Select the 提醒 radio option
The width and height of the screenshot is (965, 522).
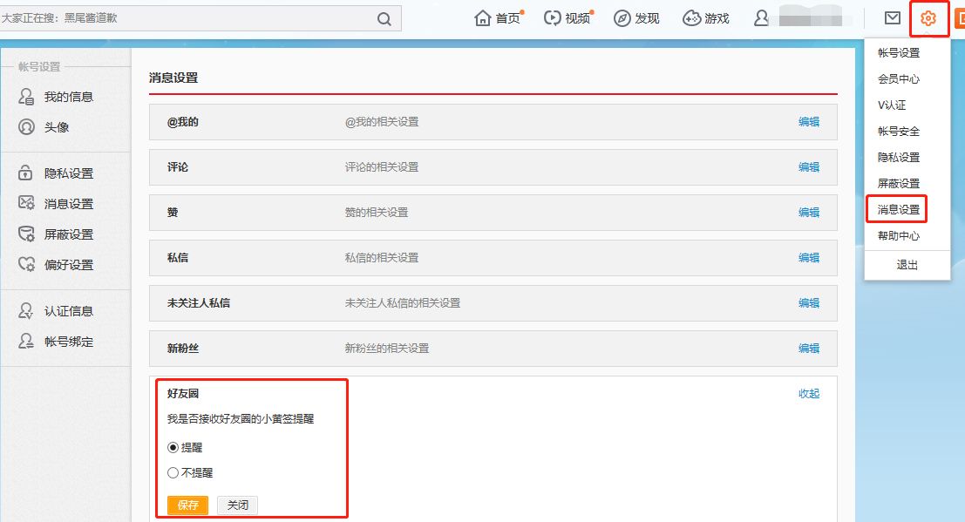[x=173, y=447]
